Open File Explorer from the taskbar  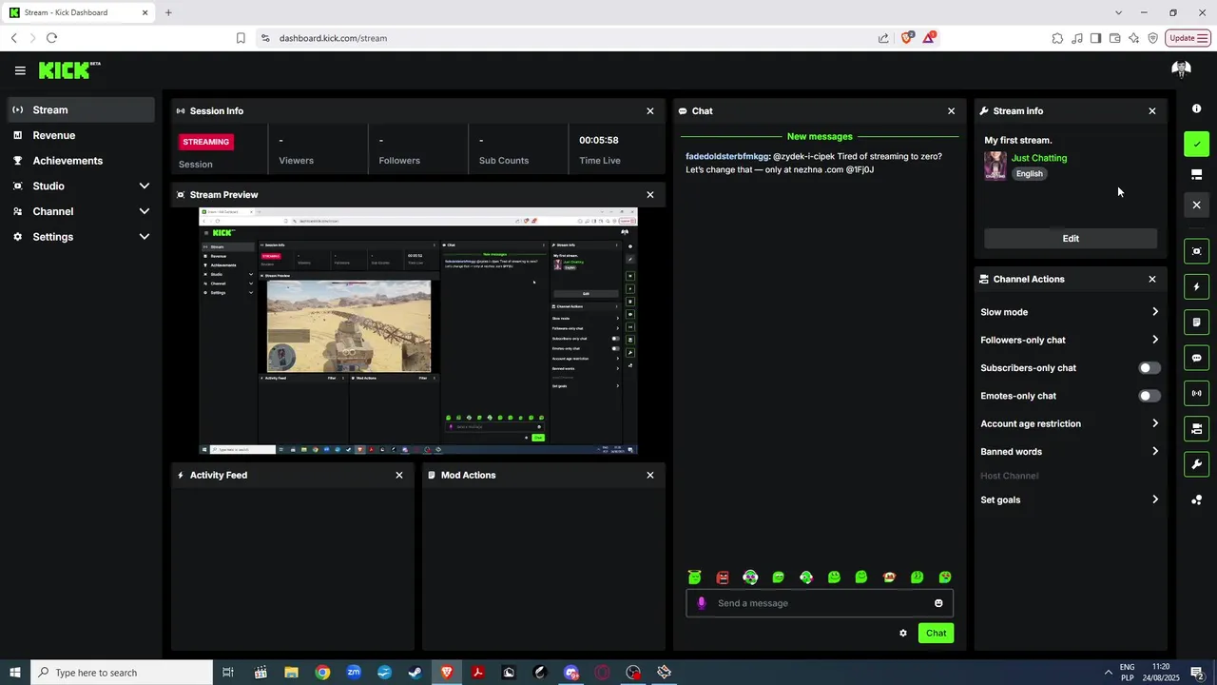click(292, 673)
